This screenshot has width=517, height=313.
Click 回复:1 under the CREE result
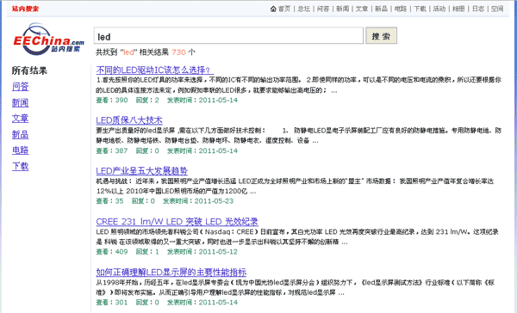tap(147, 252)
